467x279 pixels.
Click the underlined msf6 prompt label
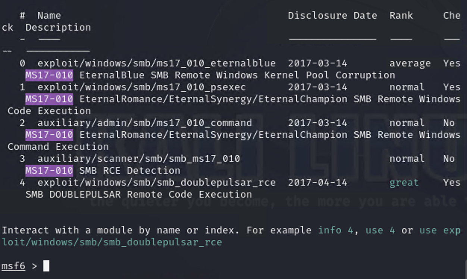coord(13,266)
